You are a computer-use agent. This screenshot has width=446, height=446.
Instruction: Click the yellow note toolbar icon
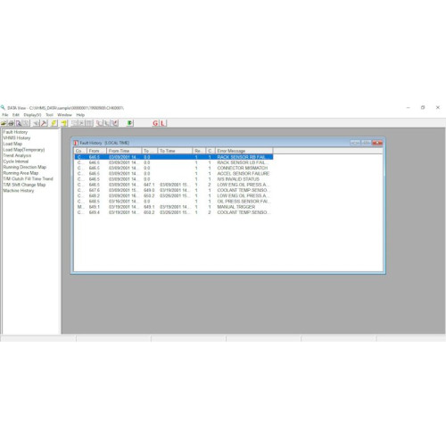click(x=54, y=123)
